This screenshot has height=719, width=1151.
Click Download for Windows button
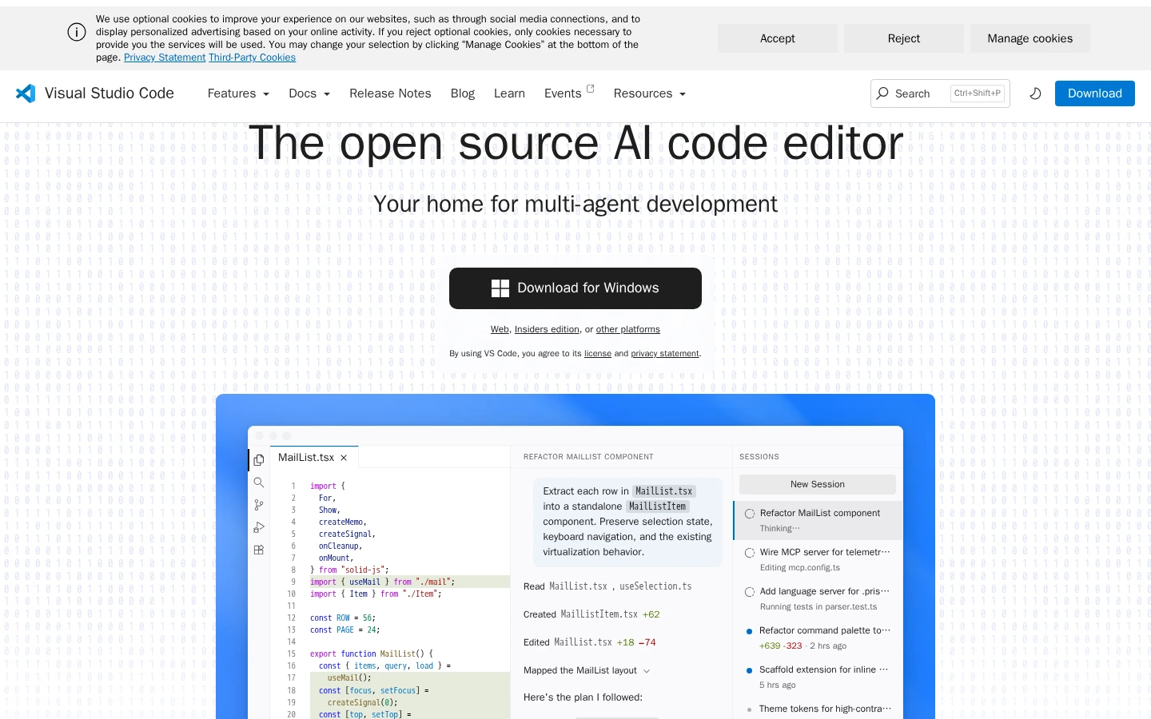coord(575,288)
